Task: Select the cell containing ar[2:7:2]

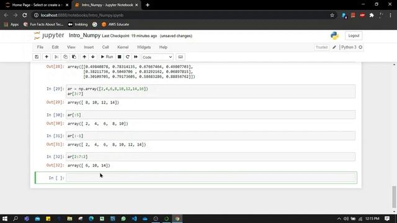Action: pos(211,157)
